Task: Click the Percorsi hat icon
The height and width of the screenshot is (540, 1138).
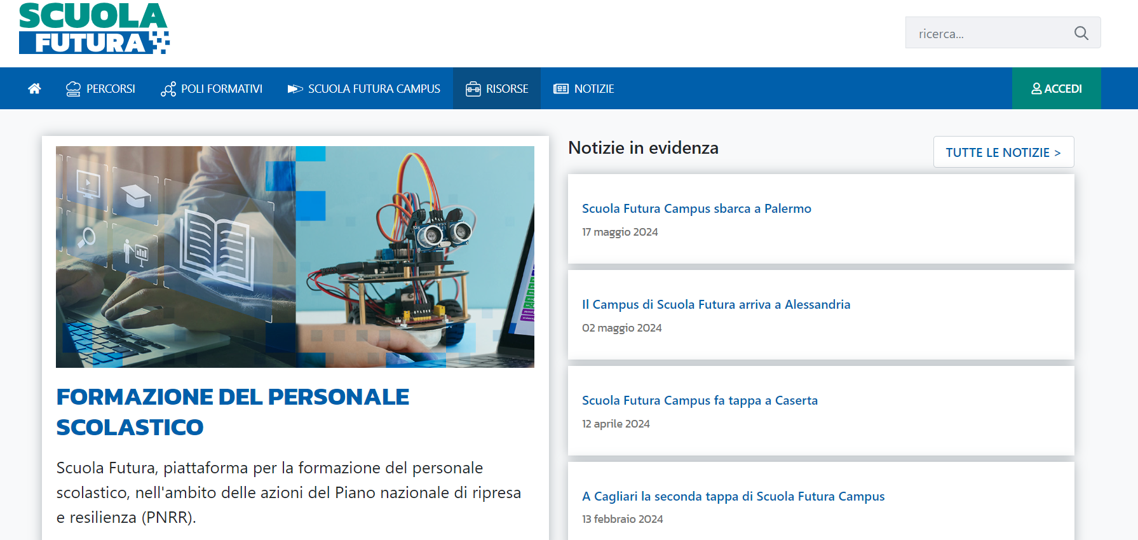Action: pyautogui.click(x=74, y=89)
